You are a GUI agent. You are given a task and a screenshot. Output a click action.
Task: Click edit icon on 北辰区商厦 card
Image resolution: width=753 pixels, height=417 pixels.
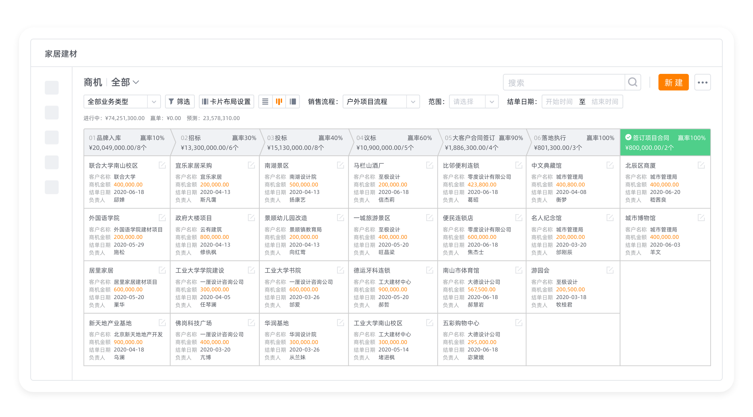(x=701, y=165)
